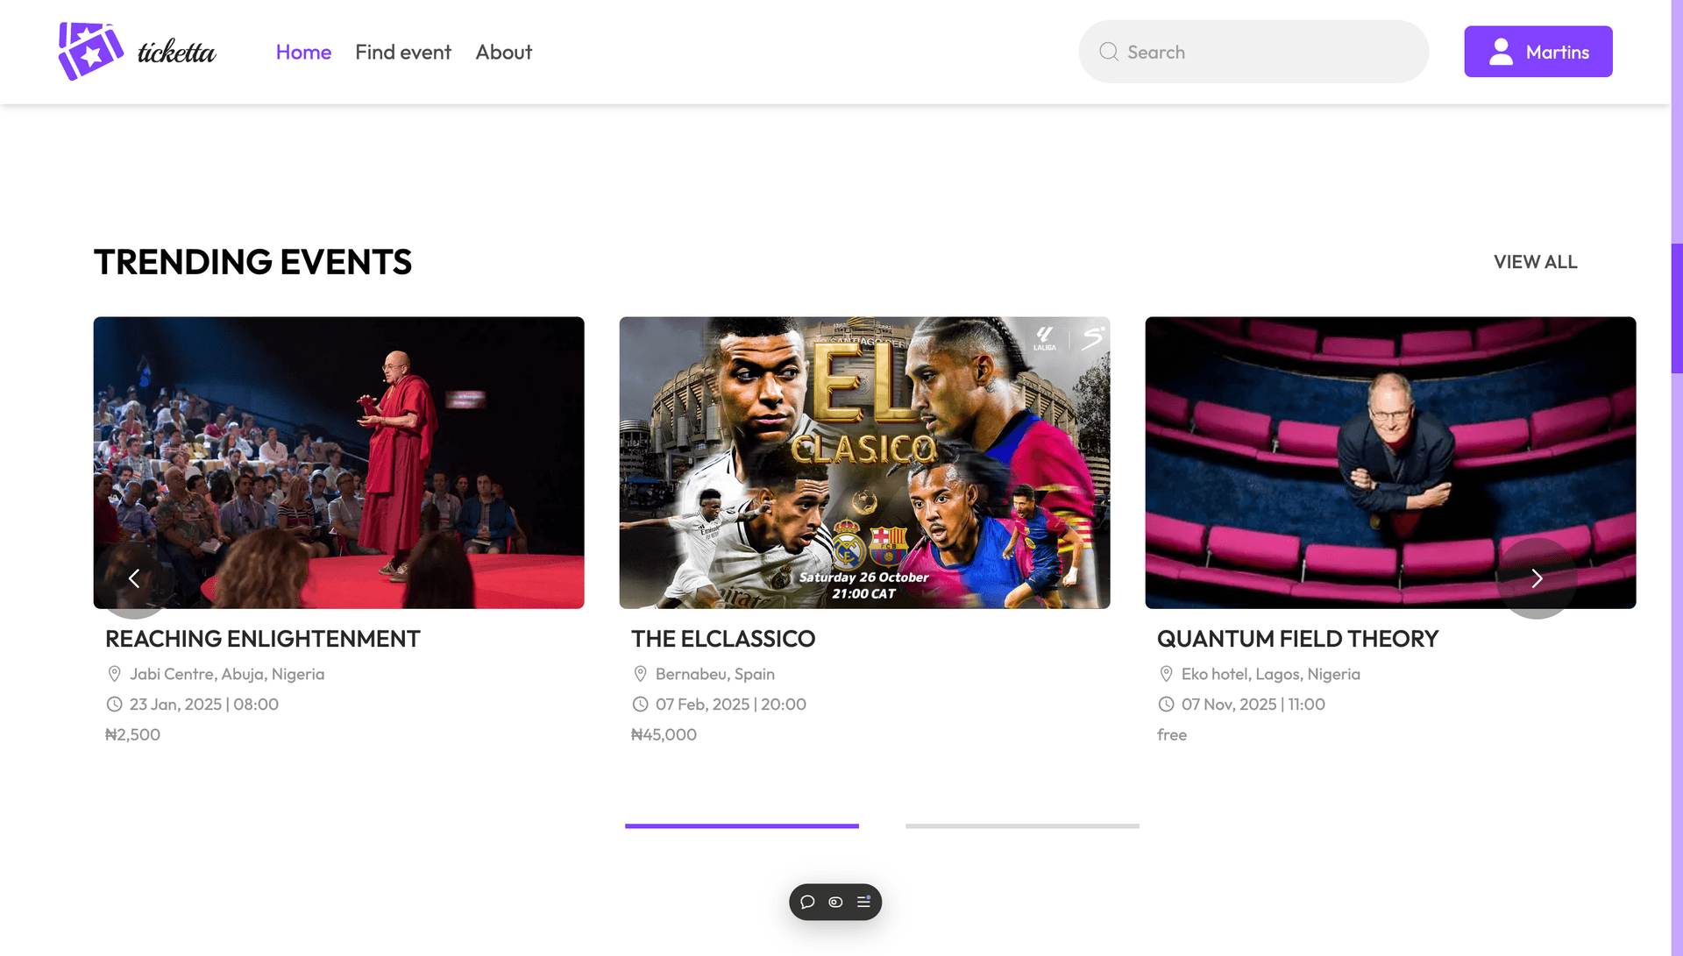Click the user avatar icon beside Martins
This screenshot has height=956, width=1683.
click(1501, 52)
